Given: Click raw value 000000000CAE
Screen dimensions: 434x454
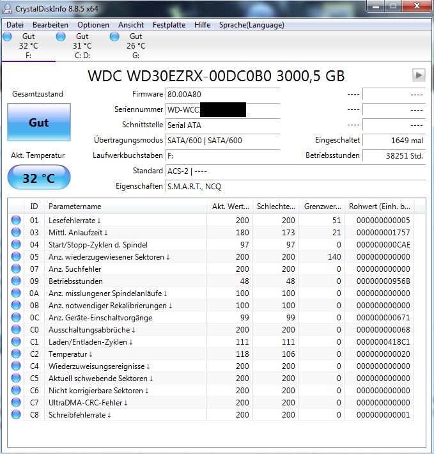Looking at the screenshot, I should coord(383,245).
